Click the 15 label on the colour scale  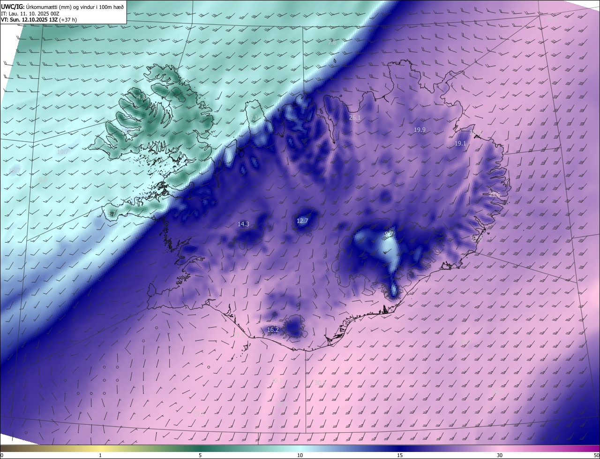pos(400,455)
